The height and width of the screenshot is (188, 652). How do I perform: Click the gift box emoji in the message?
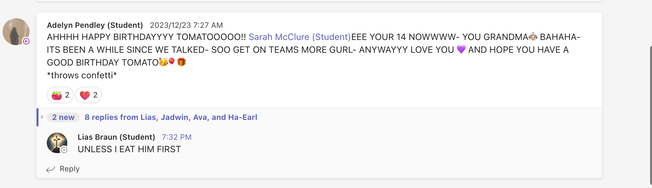tap(181, 62)
